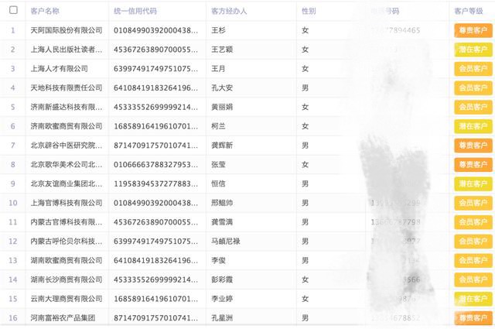Select customer 北京友谊商业集团北...
The width and height of the screenshot is (495, 329).
pyautogui.click(x=67, y=183)
